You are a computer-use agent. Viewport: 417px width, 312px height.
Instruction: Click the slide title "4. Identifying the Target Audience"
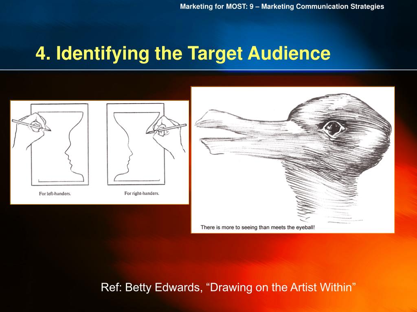(183, 54)
